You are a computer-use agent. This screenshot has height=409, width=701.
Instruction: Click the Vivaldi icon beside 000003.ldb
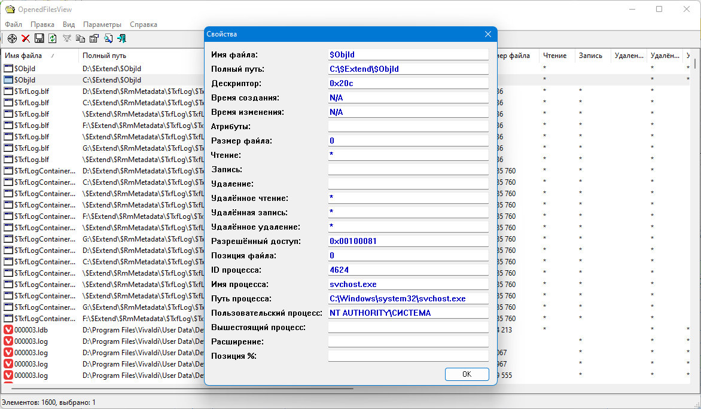(8, 329)
